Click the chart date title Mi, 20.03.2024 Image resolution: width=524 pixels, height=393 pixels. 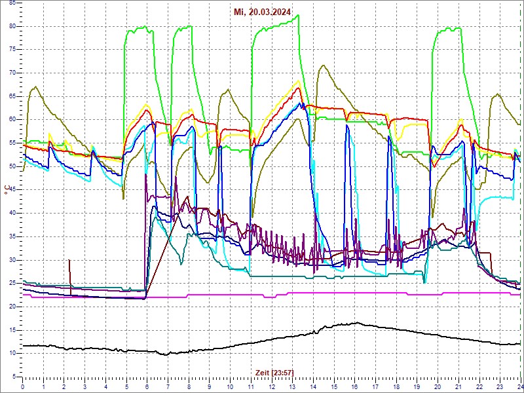262,12
